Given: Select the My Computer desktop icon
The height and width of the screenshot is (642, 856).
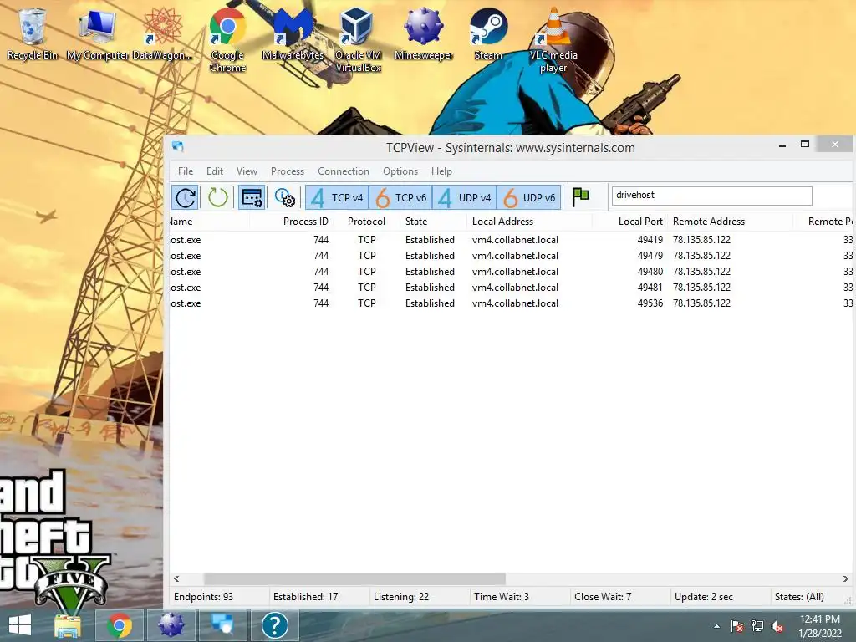Looking at the screenshot, I should tap(98, 33).
